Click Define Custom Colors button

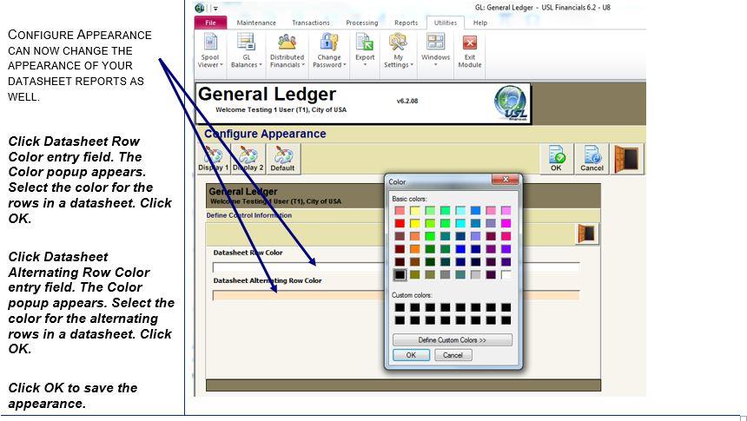pyautogui.click(x=452, y=340)
